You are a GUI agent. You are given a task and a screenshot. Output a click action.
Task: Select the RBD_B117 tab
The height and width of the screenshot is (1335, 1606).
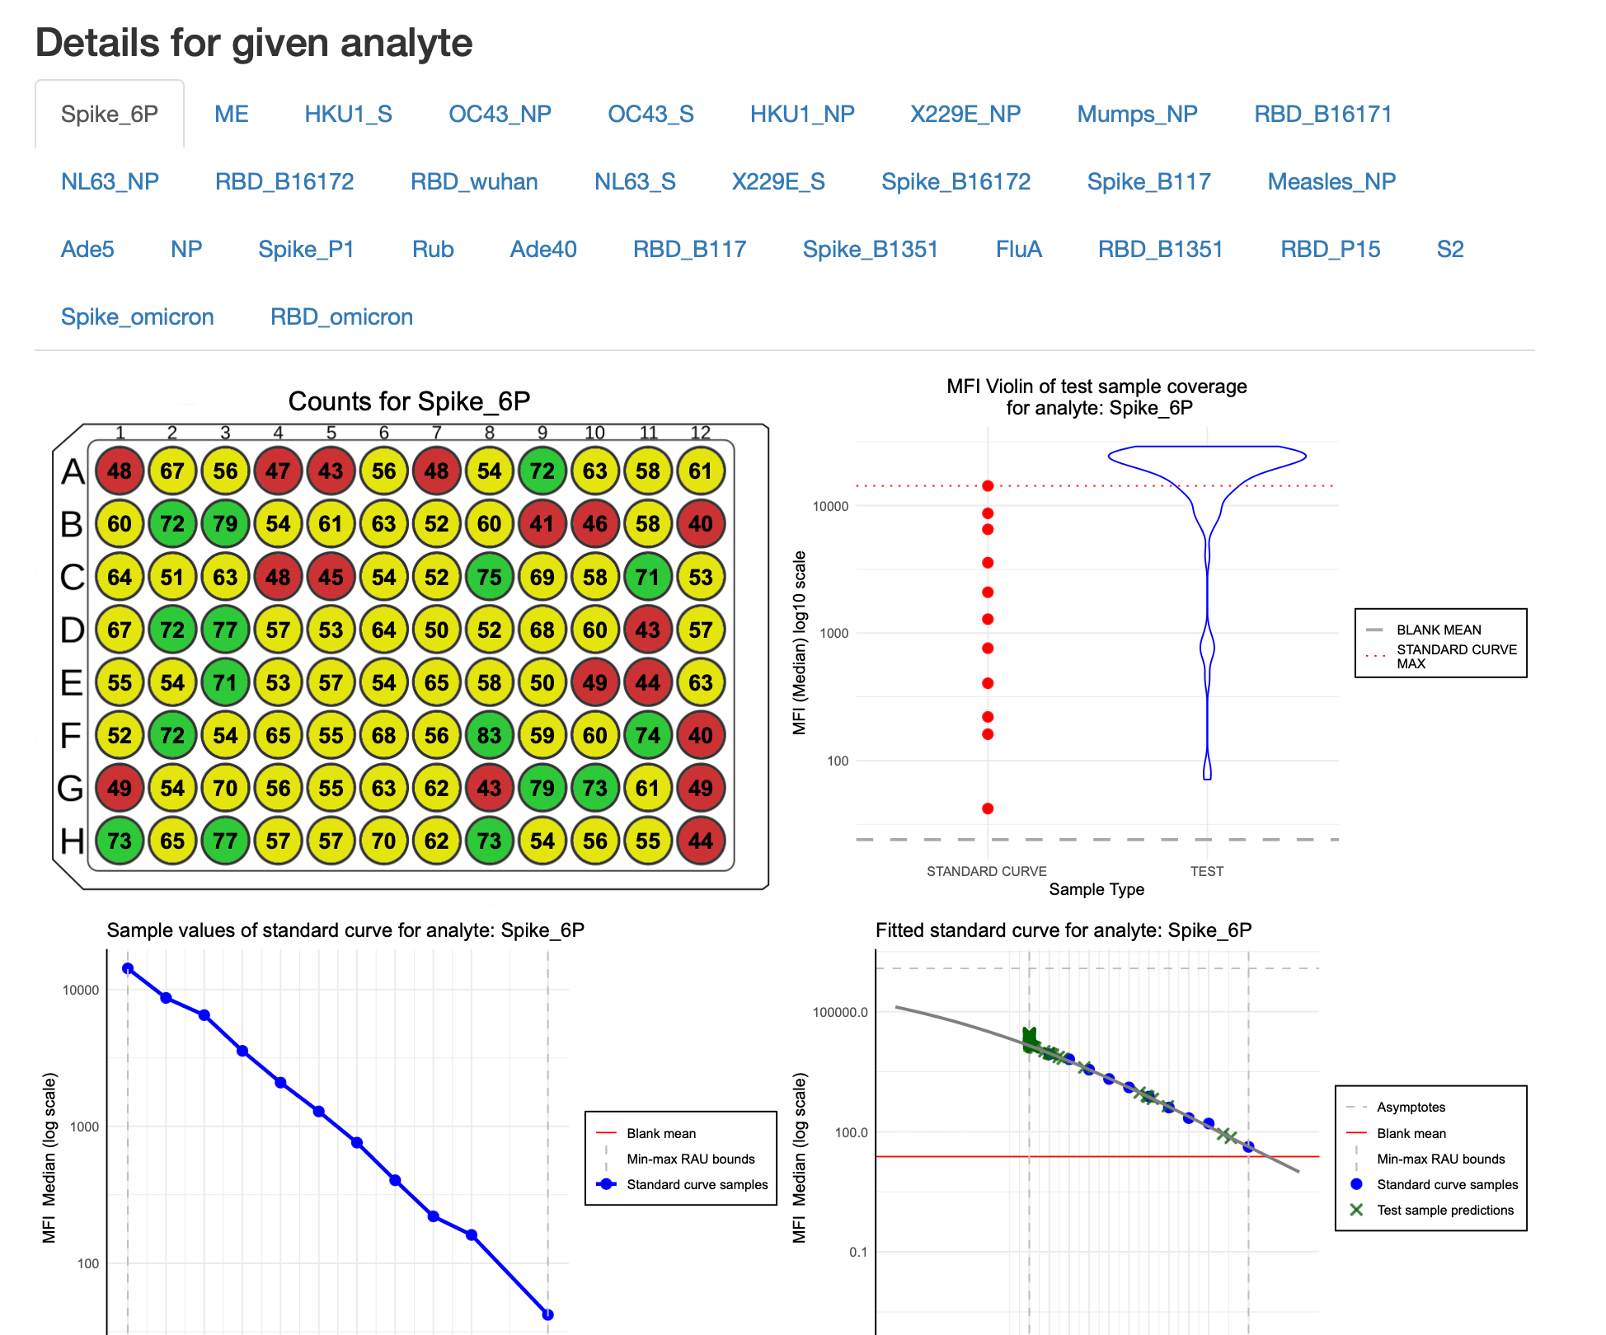690,249
